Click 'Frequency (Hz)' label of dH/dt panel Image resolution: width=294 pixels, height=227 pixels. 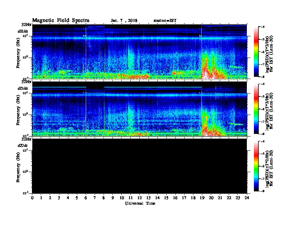click(18, 53)
